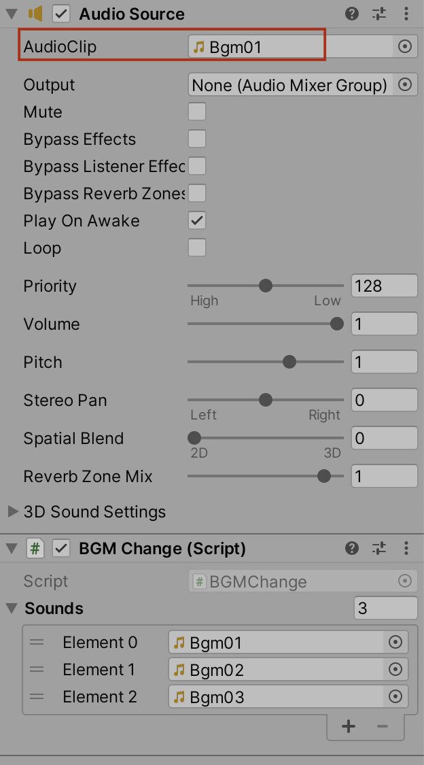Disable Play On Awake
Image resolution: width=424 pixels, height=765 pixels.
point(196,220)
